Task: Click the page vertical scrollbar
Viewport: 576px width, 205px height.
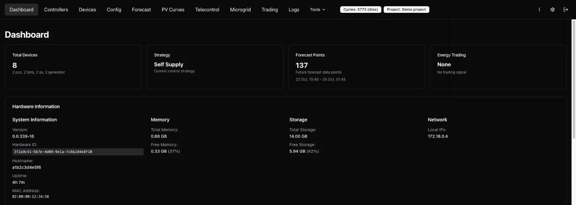Action: 574,79
